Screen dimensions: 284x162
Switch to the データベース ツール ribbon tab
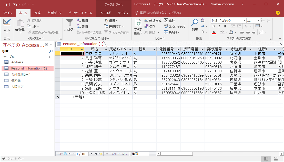point(80,13)
